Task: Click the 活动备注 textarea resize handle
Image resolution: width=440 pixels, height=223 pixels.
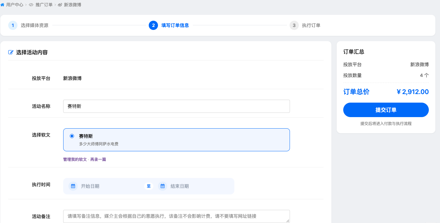Action: coord(288,221)
